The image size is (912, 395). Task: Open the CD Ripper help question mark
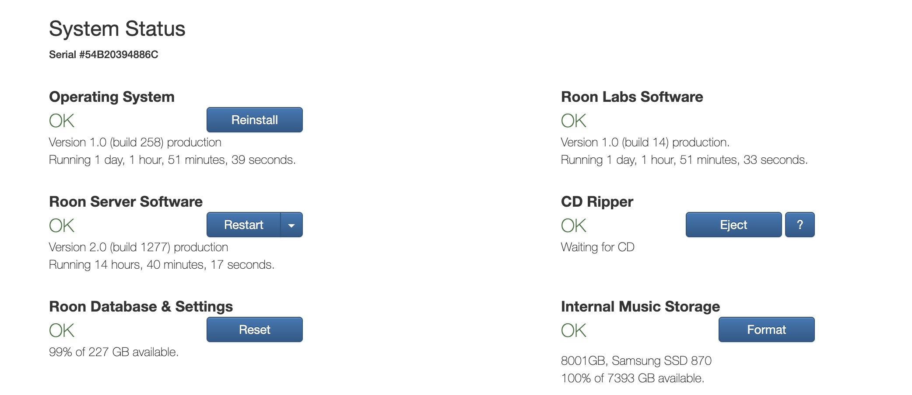click(800, 225)
